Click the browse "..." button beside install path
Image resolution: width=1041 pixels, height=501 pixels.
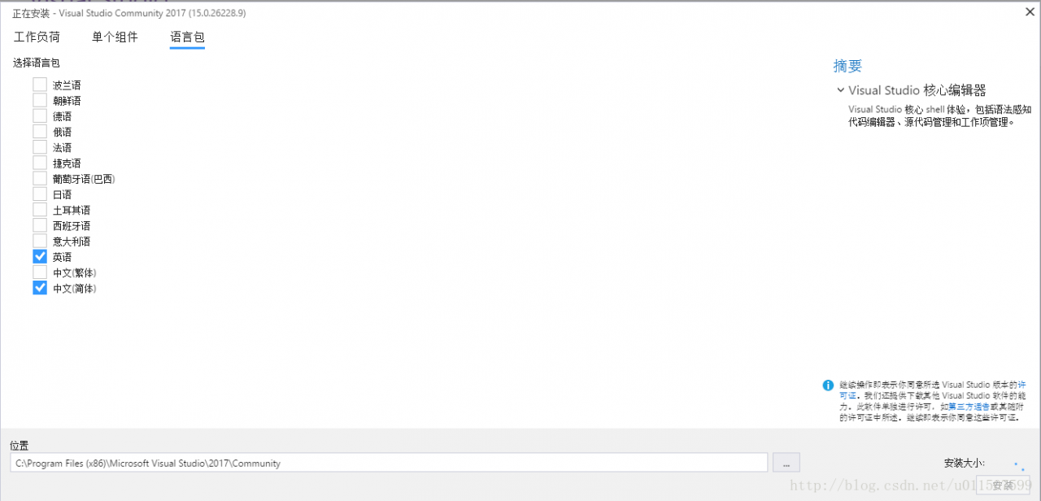point(786,463)
